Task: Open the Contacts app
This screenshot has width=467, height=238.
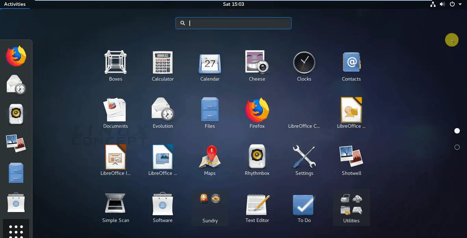Action: click(x=351, y=66)
